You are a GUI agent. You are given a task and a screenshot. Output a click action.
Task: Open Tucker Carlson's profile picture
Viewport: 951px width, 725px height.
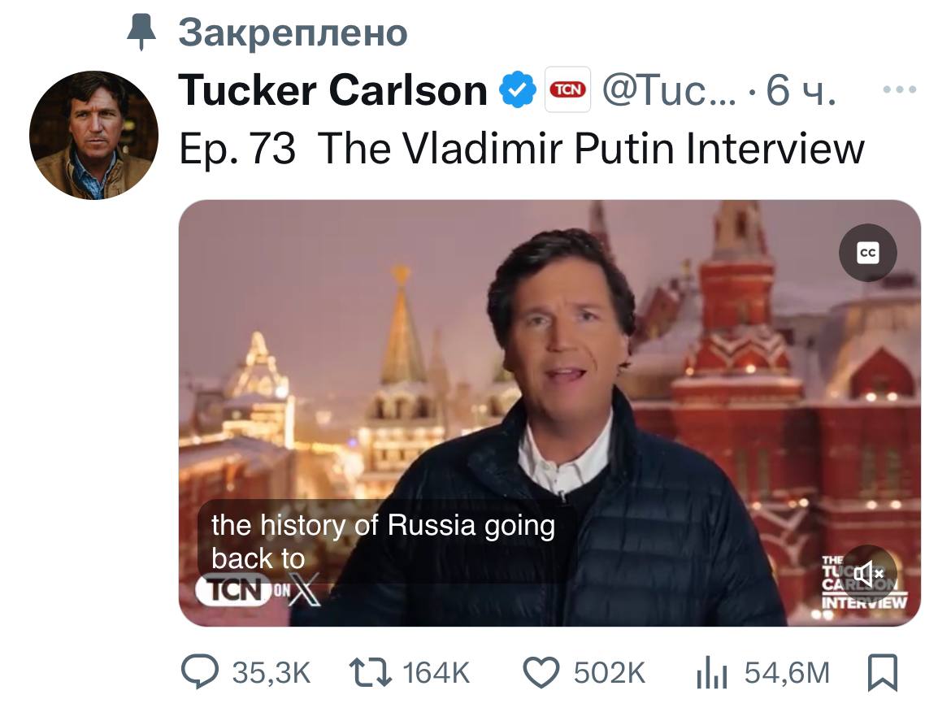pos(93,135)
